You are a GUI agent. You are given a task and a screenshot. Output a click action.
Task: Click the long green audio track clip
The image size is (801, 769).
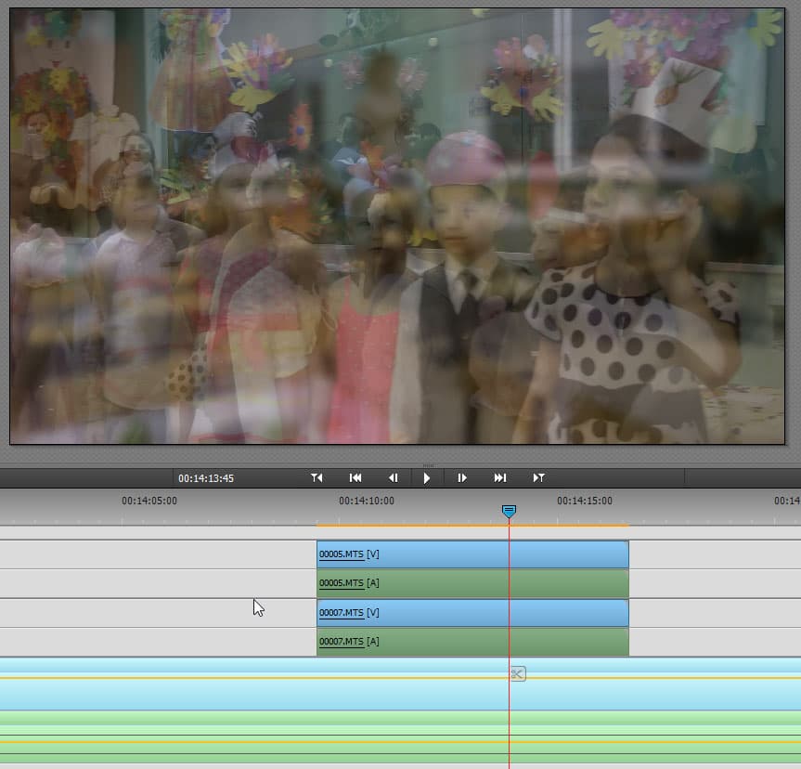(401, 737)
